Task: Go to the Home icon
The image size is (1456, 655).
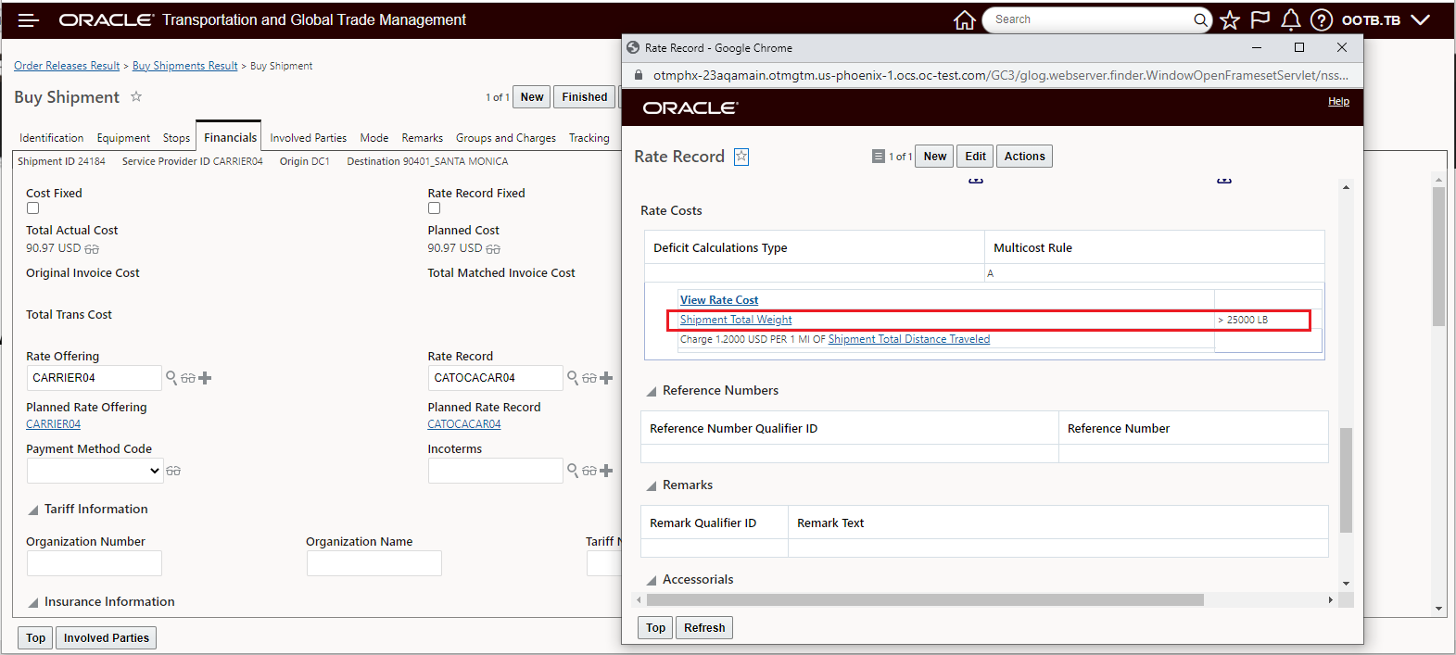Action: point(965,19)
